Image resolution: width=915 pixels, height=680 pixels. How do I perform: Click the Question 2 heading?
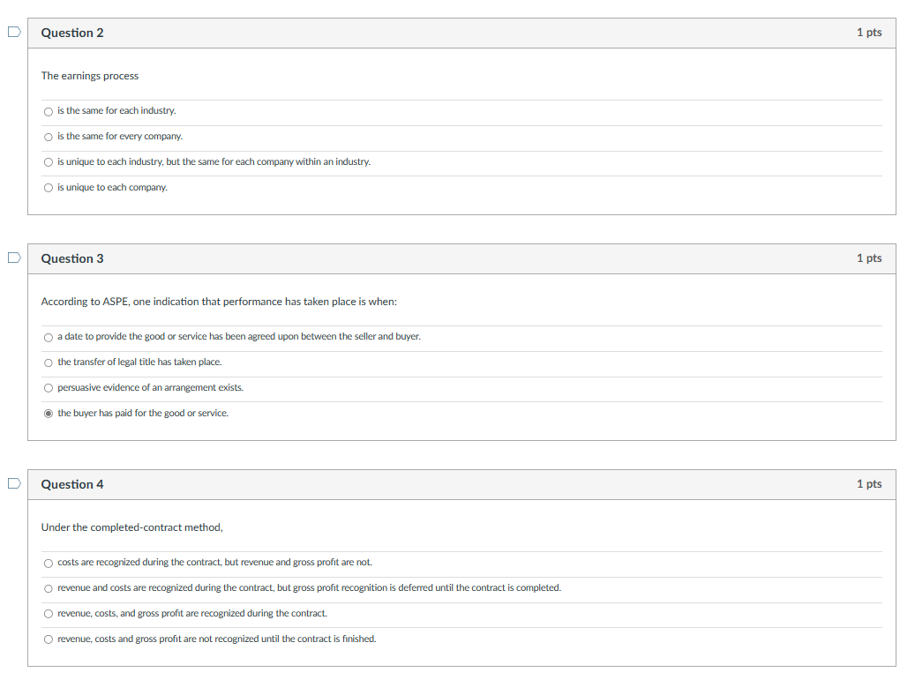72,33
